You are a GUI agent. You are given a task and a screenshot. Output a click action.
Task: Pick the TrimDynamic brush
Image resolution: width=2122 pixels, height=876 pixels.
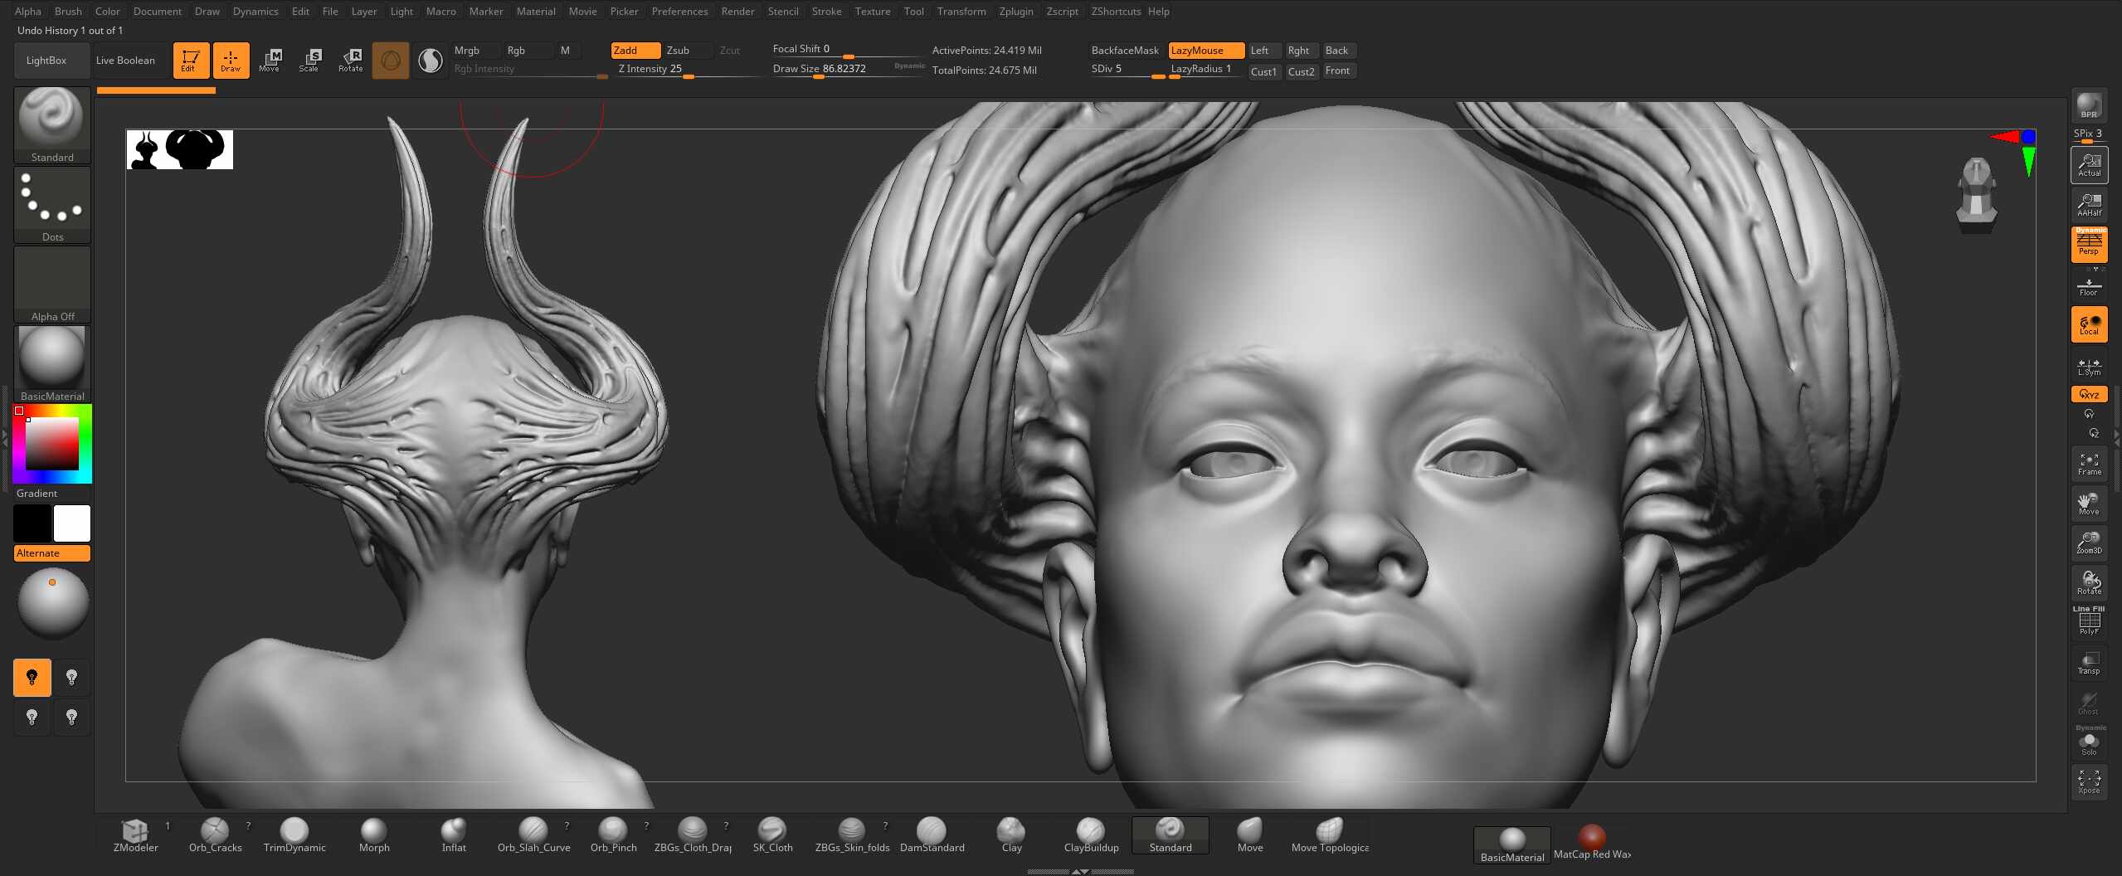tap(294, 835)
